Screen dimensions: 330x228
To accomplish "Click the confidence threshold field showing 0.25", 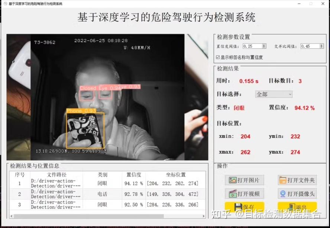I will 253,46.
